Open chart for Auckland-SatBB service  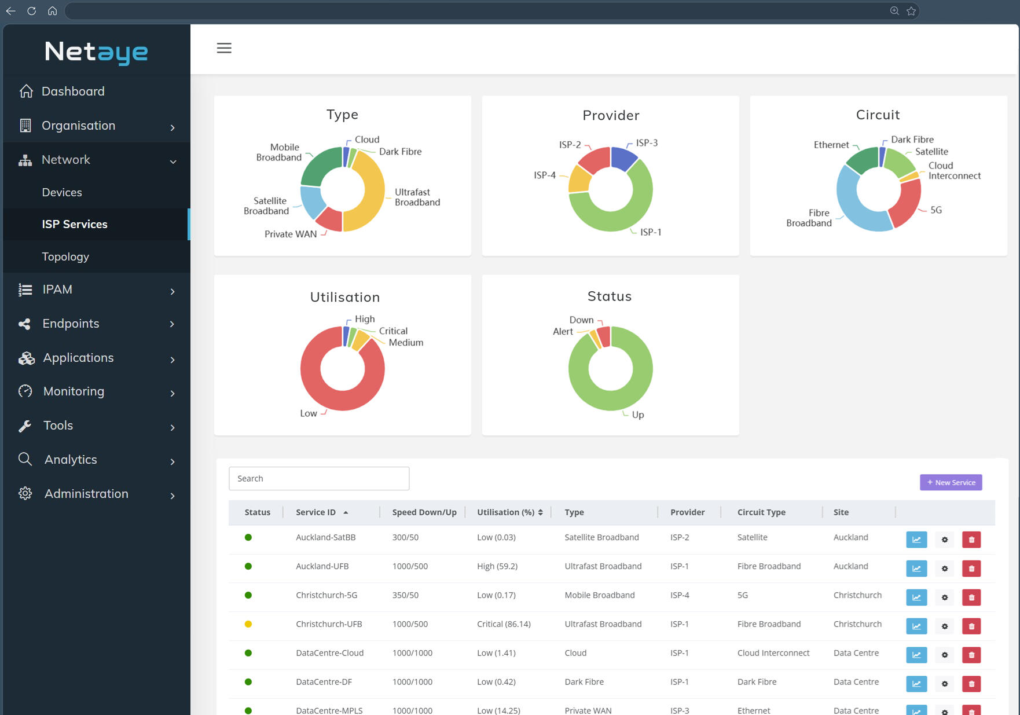coord(916,540)
